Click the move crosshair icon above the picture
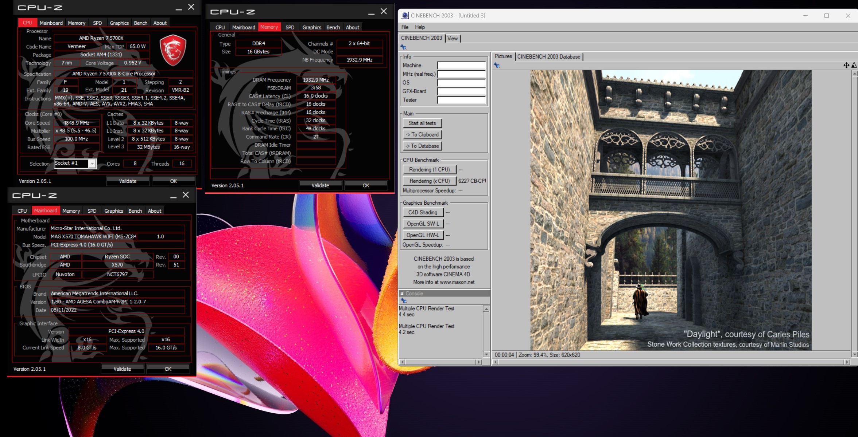 coord(846,65)
